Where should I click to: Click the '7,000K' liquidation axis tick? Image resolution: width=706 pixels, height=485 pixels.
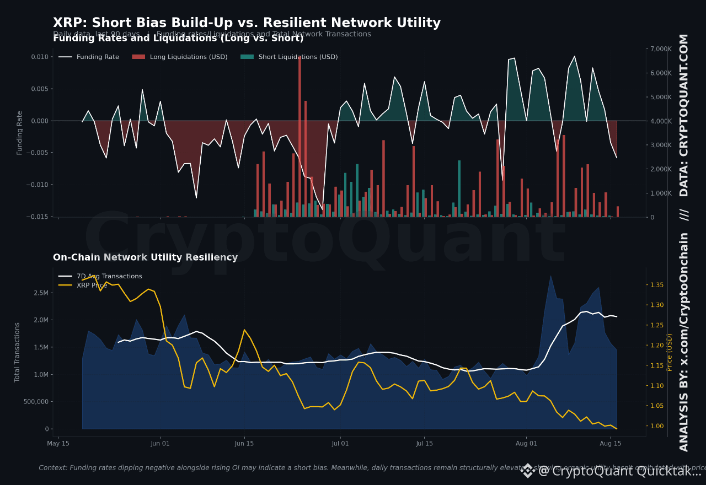661,49
